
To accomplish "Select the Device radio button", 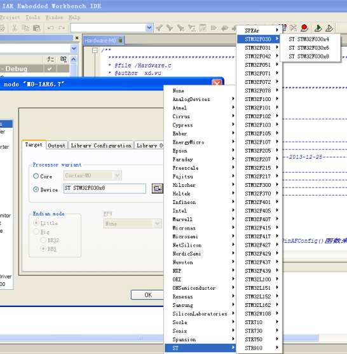I will click(x=36, y=189).
